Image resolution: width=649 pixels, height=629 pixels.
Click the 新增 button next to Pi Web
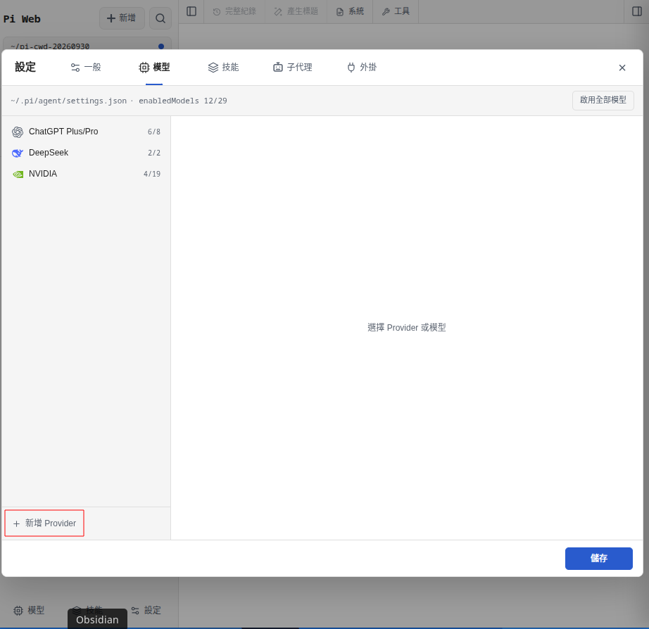point(122,18)
